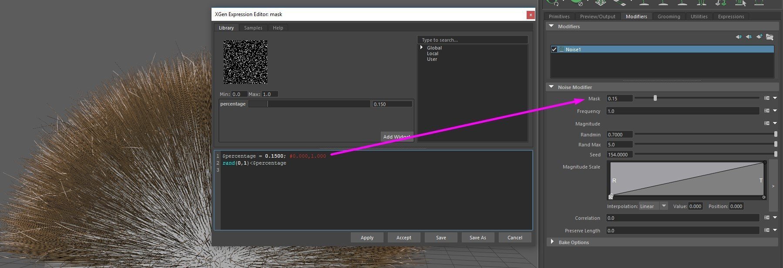This screenshot has width=783, height=268.
Task: Click the Mask value field
Action: tap(619, 99)
